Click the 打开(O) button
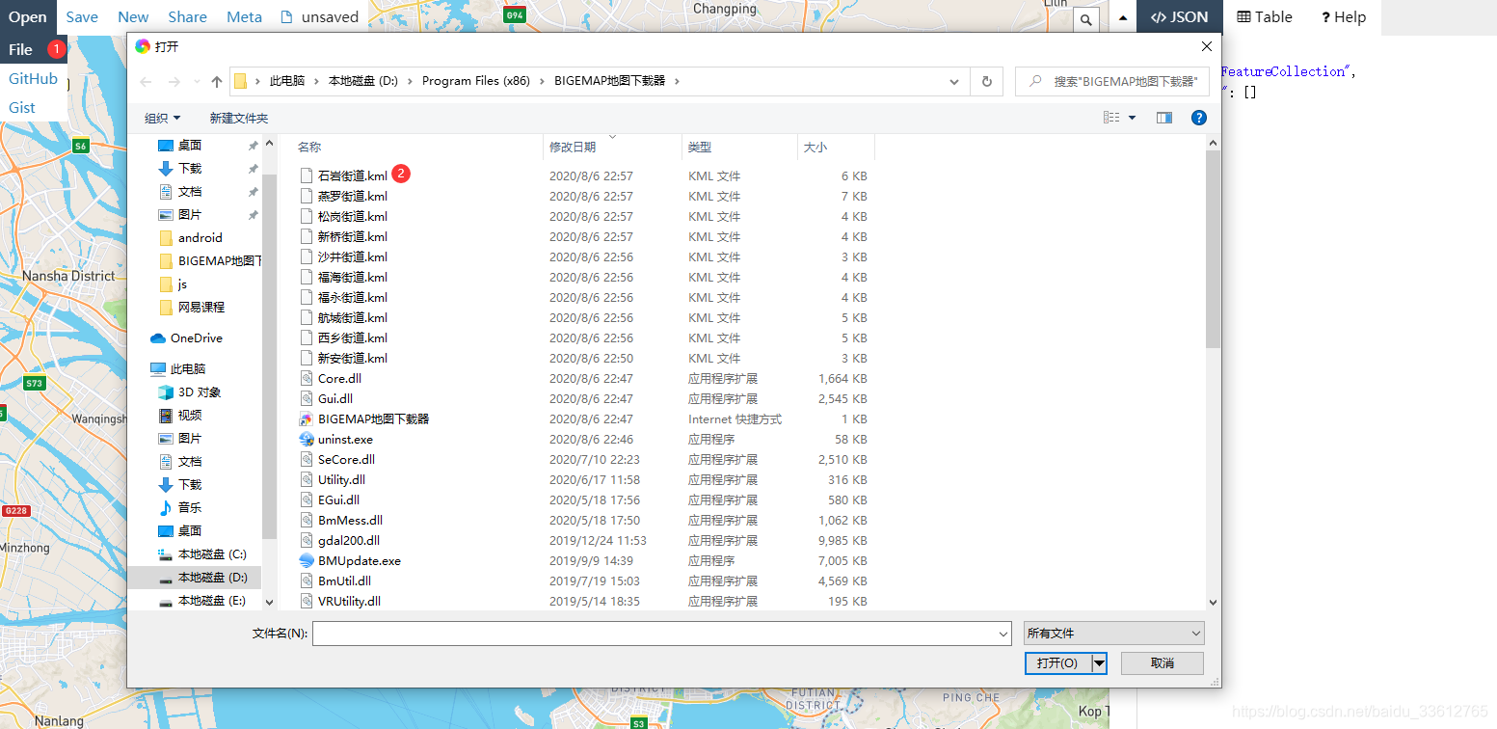Screen dimensions: 1497x729 point(1057,663)
